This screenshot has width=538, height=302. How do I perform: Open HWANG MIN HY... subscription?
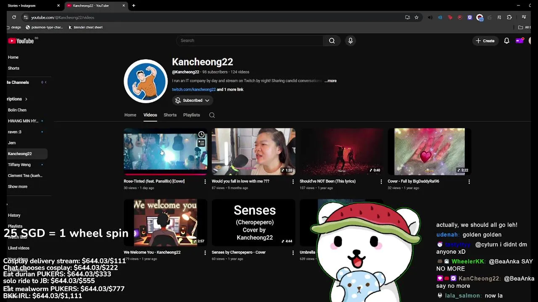tap(23, 121)
